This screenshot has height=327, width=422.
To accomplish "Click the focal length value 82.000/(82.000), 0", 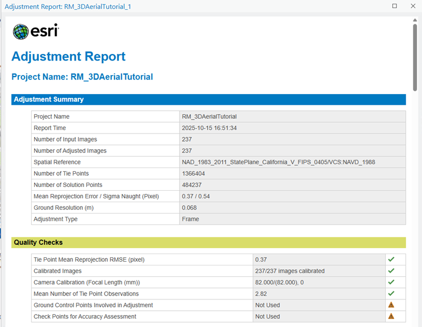I will pyautogui.click(x=279, y=282).
